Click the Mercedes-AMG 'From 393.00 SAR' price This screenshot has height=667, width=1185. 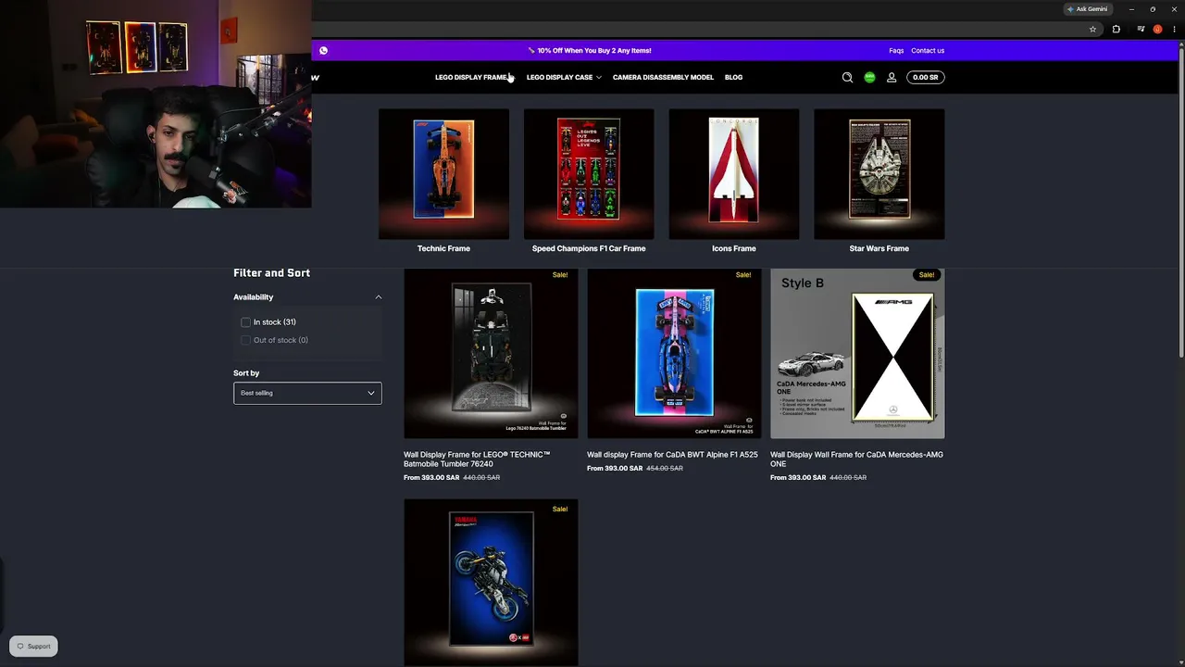click(798, 478)
